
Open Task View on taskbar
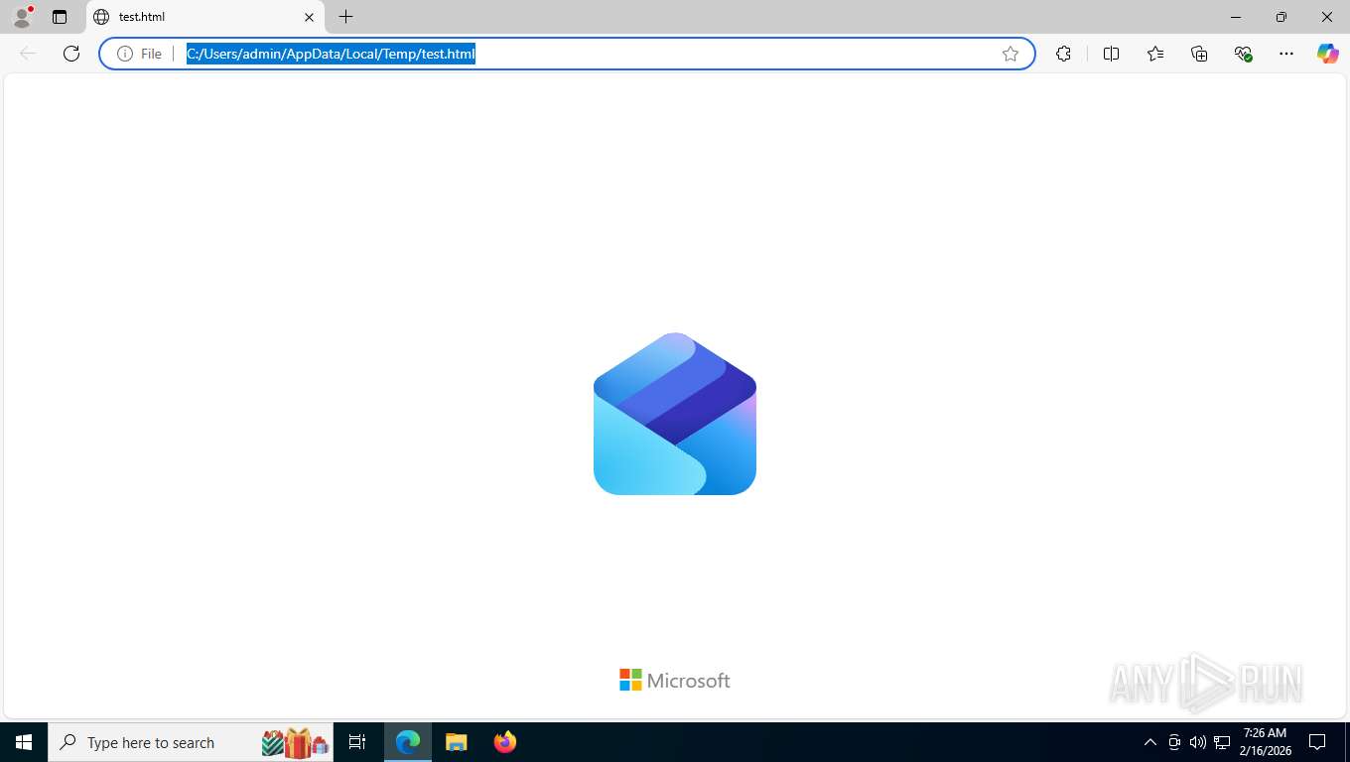click(357, 742)
